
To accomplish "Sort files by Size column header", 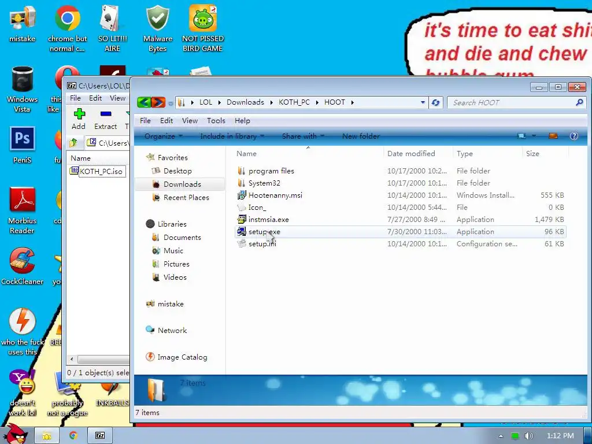I will pyautogui.click(x=545, y=154).
